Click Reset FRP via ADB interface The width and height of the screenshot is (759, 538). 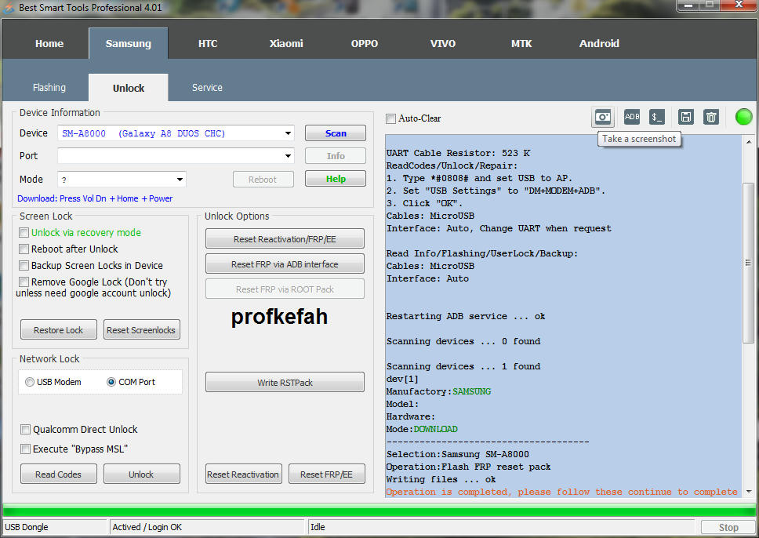285,264
